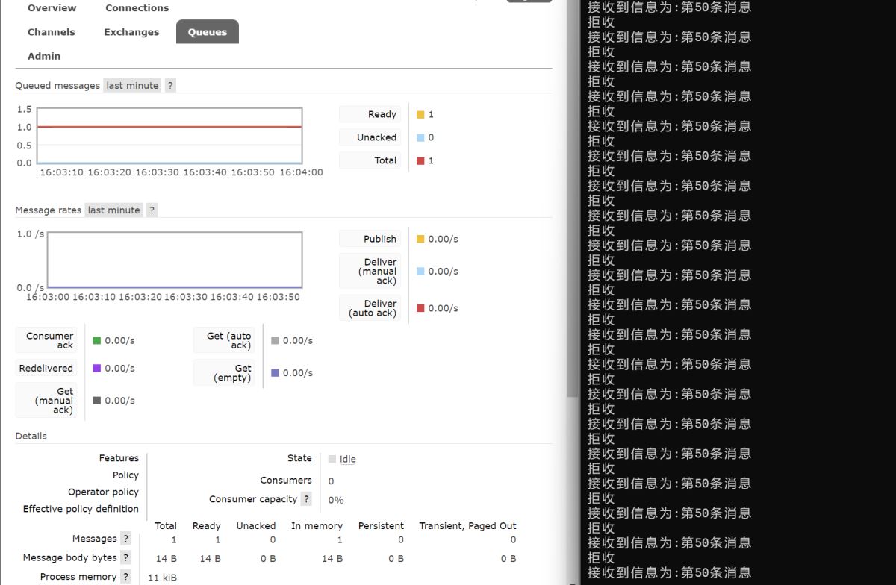Open the Connections tab
Image resolution: width=896 pixels, height=585 pixels.
pyautogui.click(x=137, y=8)
